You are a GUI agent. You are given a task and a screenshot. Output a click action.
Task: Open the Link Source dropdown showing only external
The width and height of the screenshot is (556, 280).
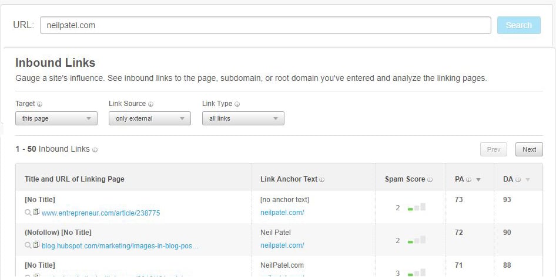click(150, 118)
